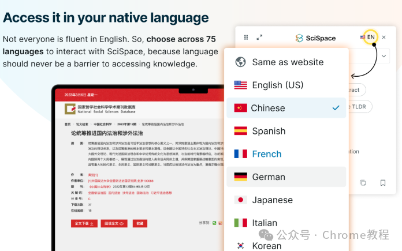Select Same as website language option
The image size is (402, 251).
[286, 62]
